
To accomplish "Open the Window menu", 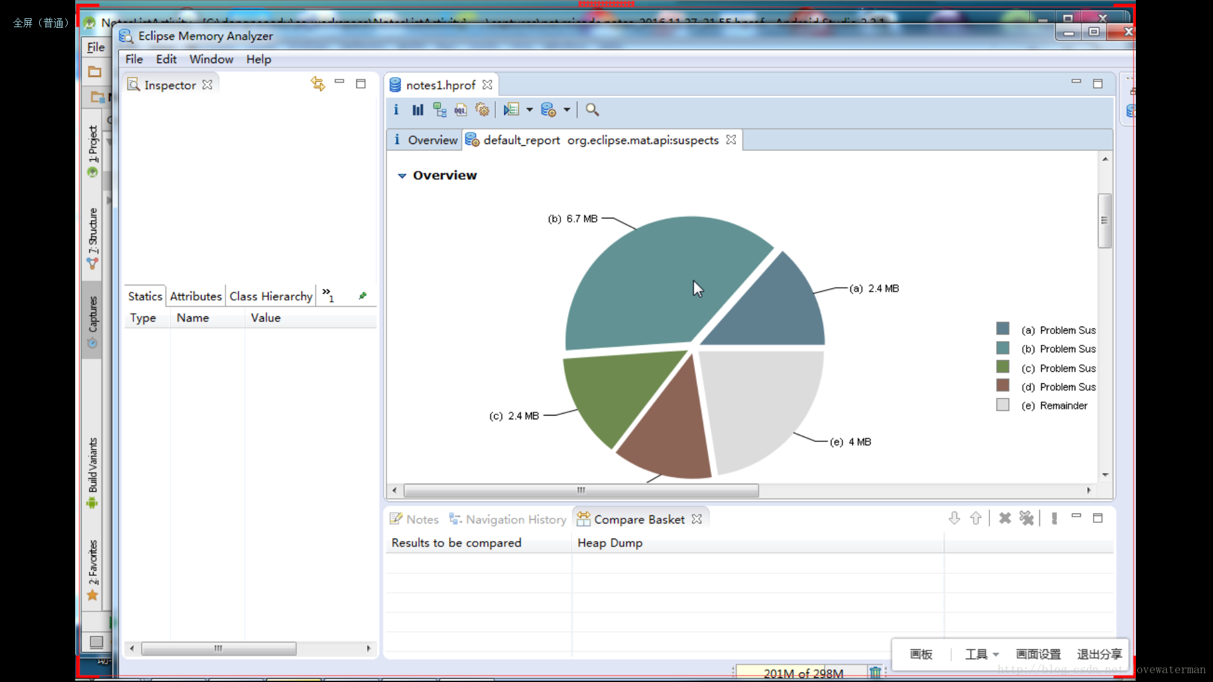I will (211, 59).
